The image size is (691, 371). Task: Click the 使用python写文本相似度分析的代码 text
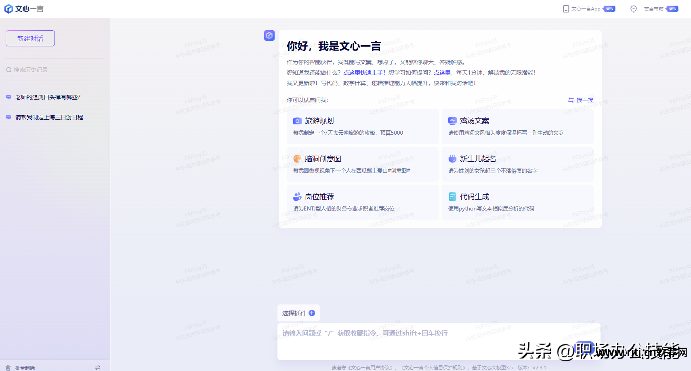(491, 208)
